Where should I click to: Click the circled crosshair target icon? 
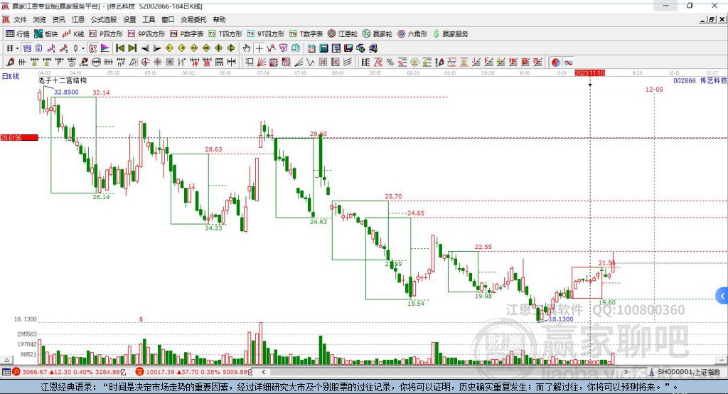pyautogui.click(x=145, y=63)
